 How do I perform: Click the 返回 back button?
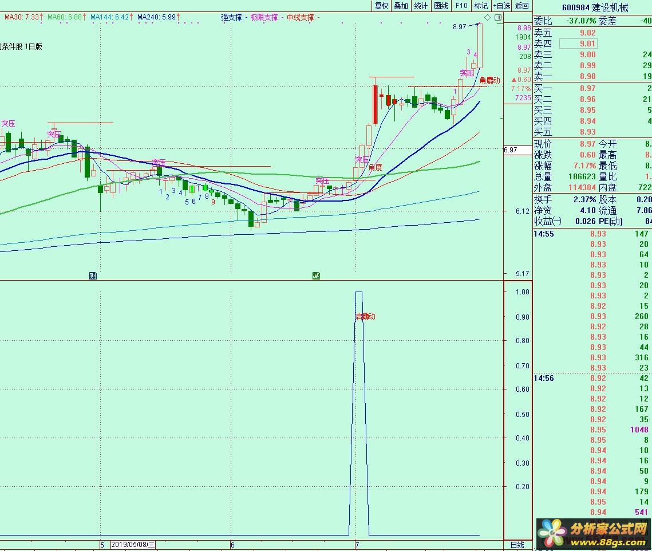pos(522,6)
